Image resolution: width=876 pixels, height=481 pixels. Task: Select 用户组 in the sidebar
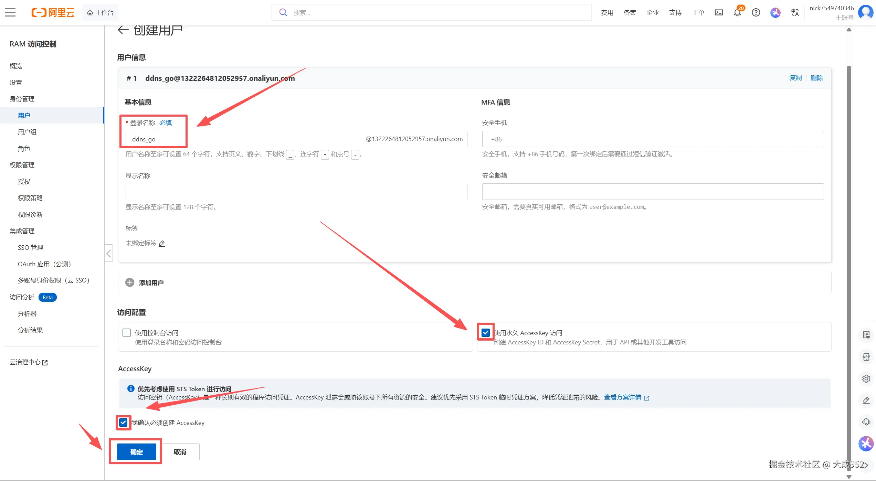(x=27, y=132)
